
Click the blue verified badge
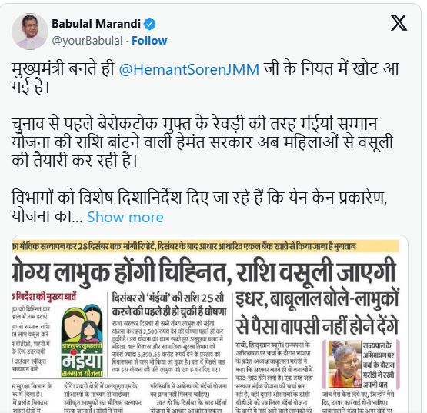point(149,24)
